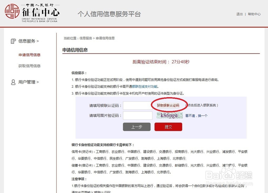
Task: Click the 个人信用信息服务平台 title
Action: [109, 14]
